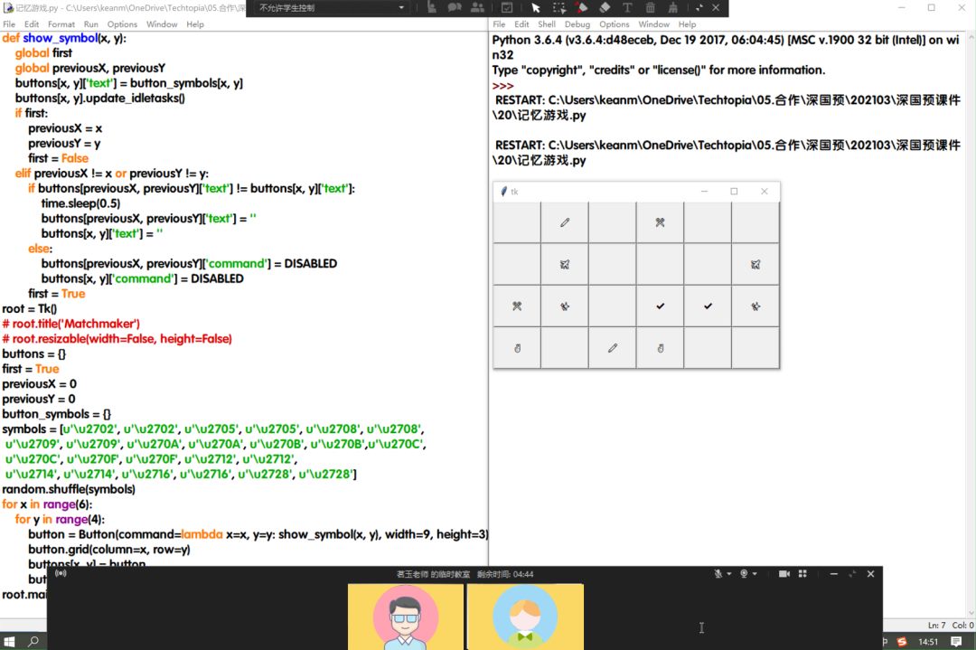
Task: Click the 'def show_symbol(x, y):' code line
Action: [x=64, y=38]
